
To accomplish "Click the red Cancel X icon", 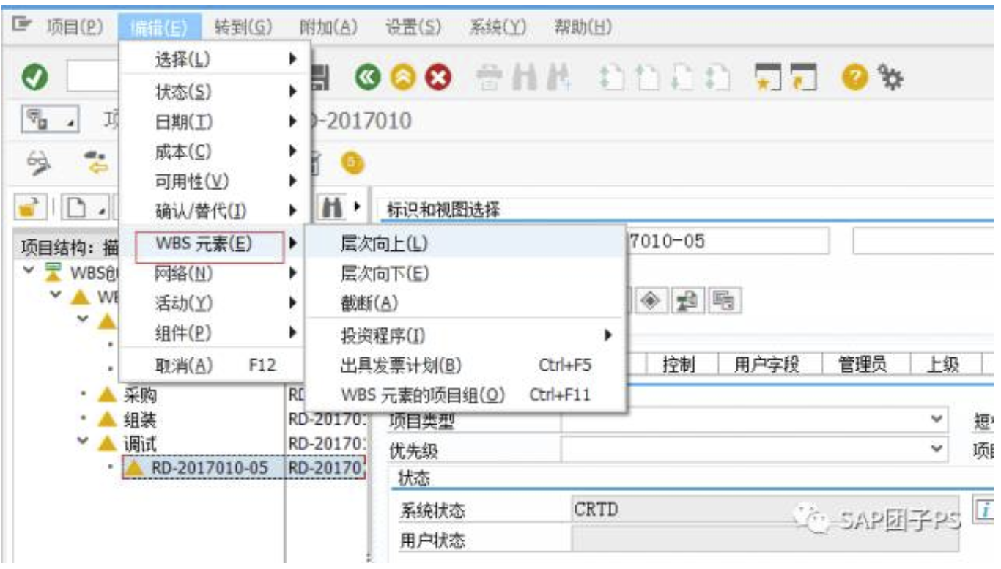I will pos(437,77).
